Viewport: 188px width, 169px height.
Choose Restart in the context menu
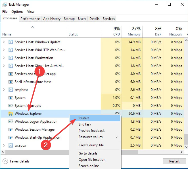[x=95, y=118]
